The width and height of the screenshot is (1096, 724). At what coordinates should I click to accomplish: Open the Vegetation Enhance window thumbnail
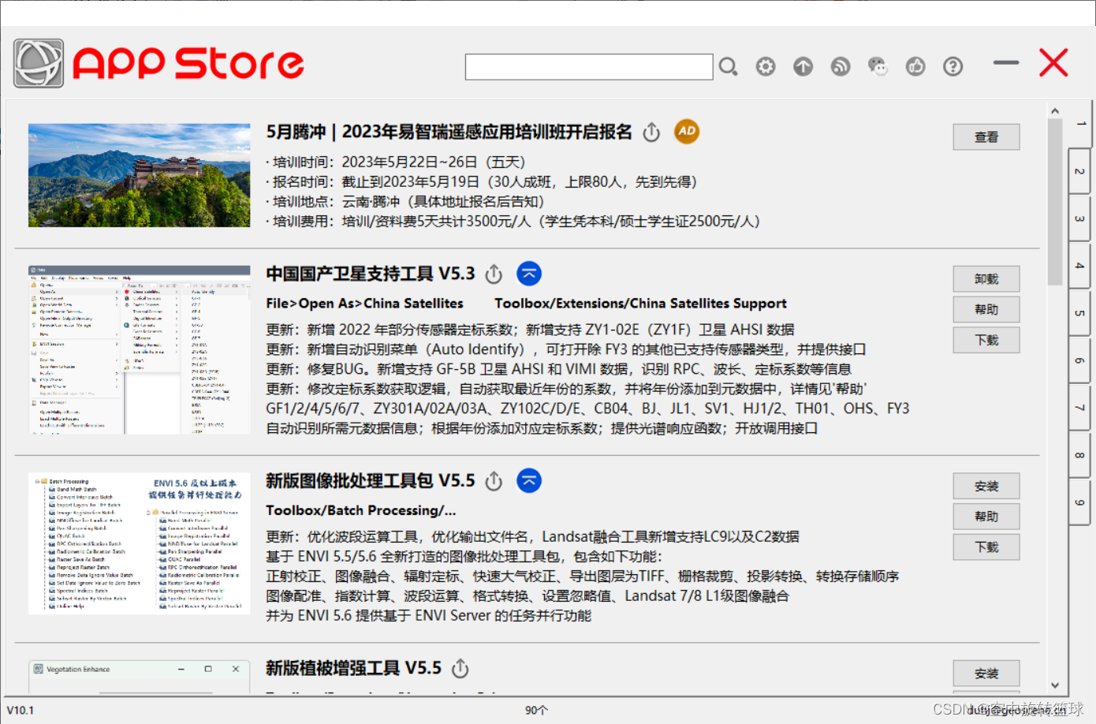pyautogui.click(x=139, y=677)
